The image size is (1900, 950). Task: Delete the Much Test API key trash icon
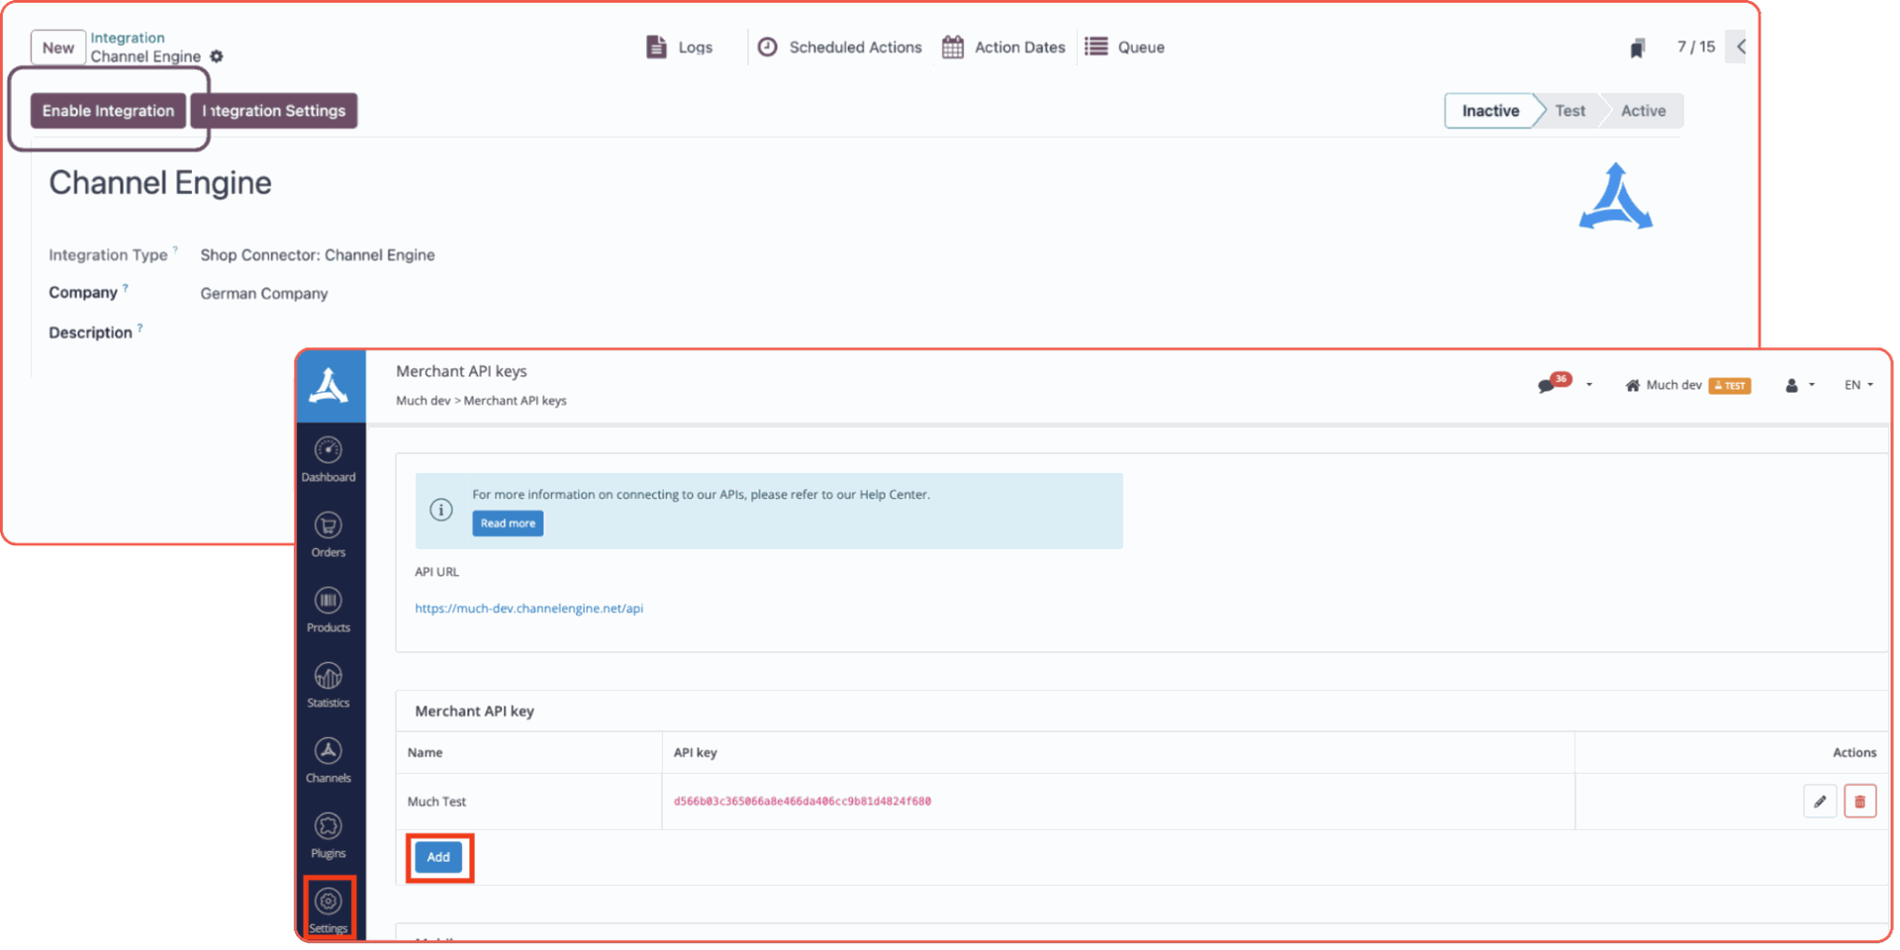pyautogui.click(x=1860, y=802)
